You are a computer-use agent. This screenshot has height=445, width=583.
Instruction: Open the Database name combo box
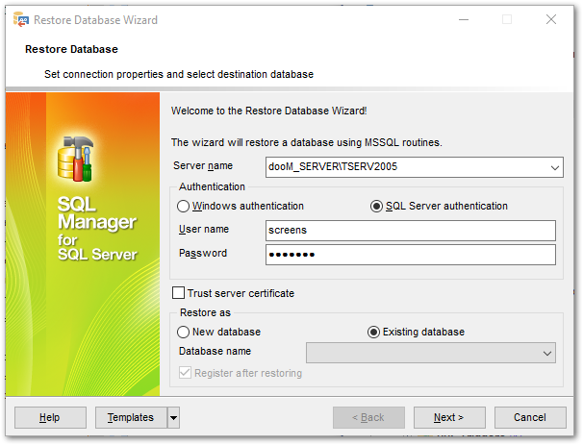coord(431,353)
